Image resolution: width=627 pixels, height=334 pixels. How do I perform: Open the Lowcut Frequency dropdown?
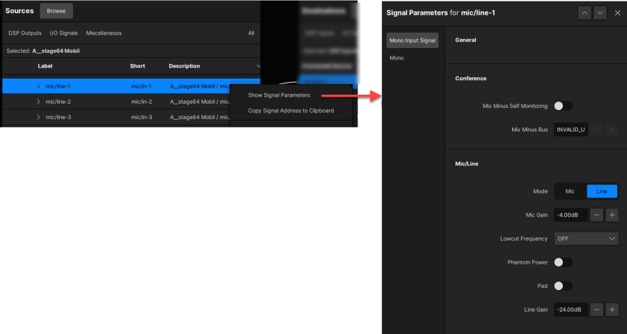pyautogui.click(x=586, y=239)
